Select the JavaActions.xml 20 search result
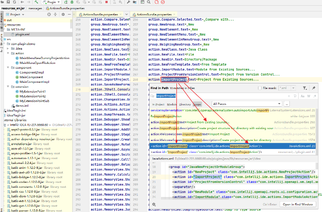The height and width of the screenshot is (212, 322). [x=232, y=146]
